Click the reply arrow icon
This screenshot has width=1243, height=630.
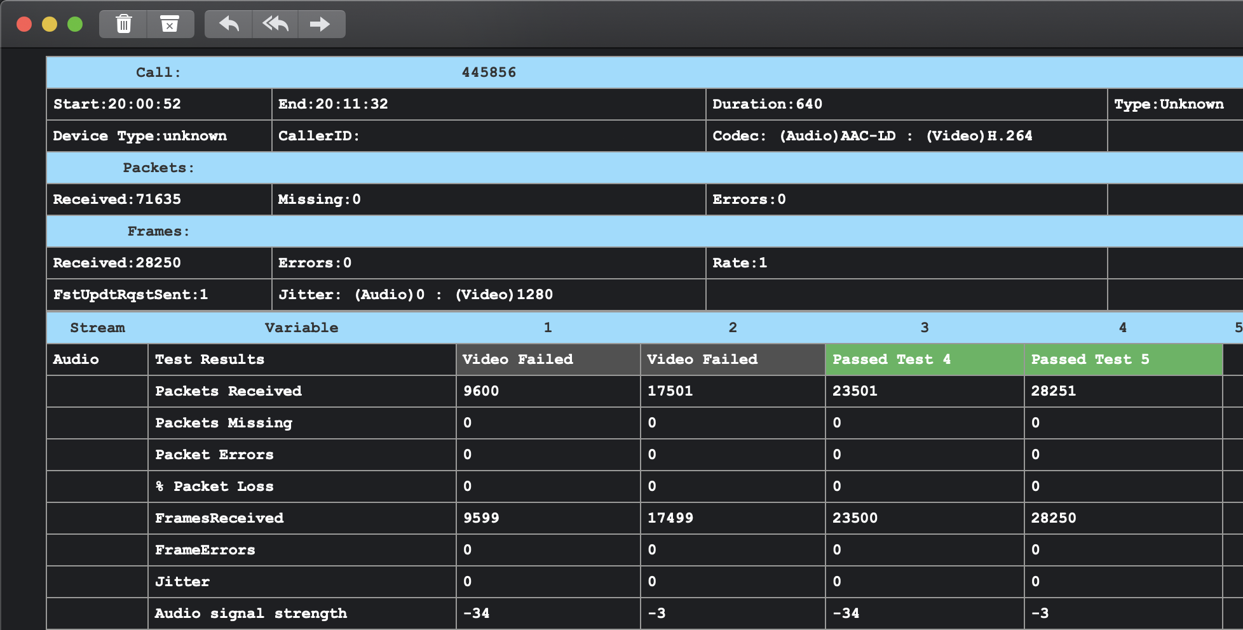click(x=229, y=24)
